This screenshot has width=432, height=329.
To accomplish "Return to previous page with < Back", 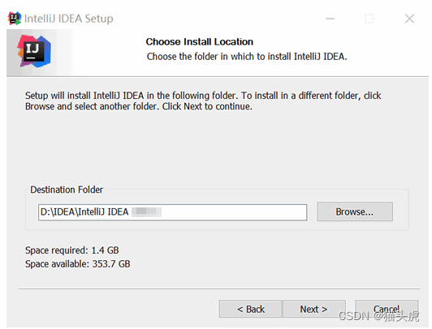I will tap(250, 309).
